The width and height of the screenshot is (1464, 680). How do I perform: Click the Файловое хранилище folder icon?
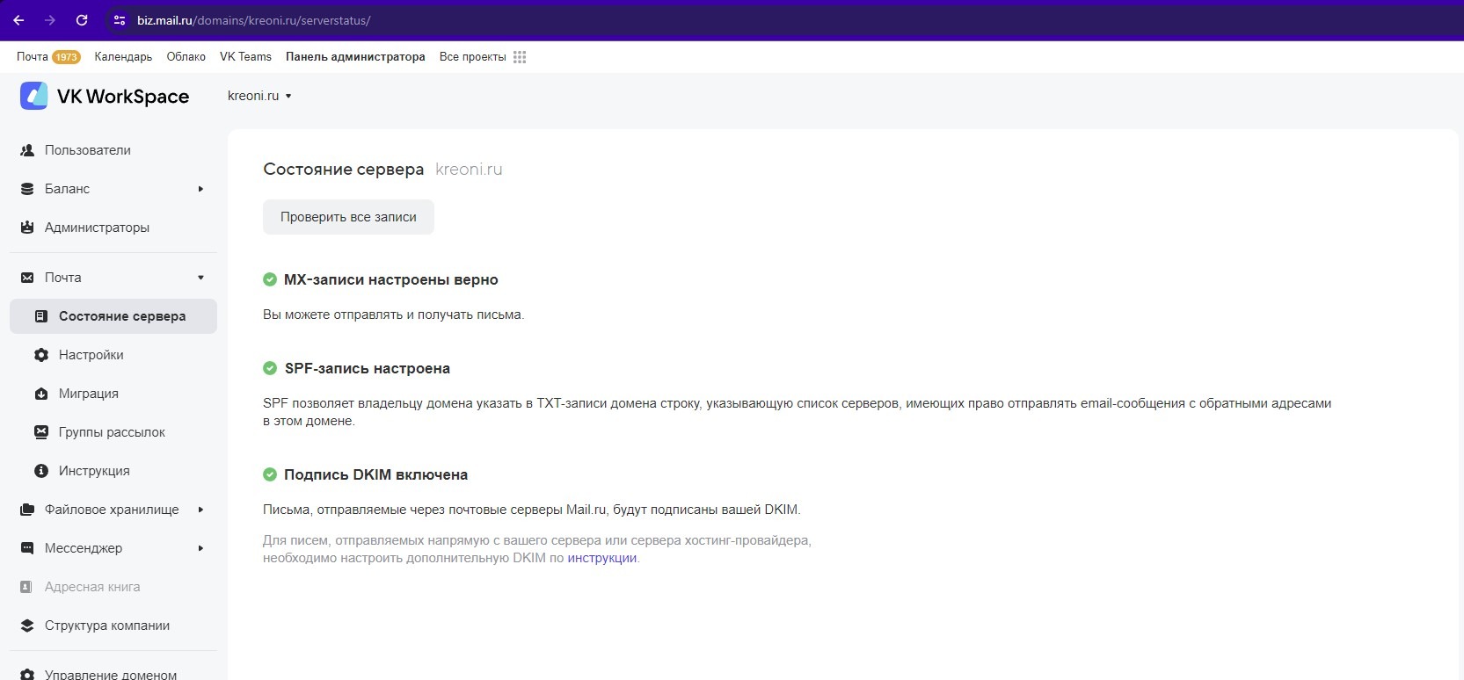click(x=27, y=510)
